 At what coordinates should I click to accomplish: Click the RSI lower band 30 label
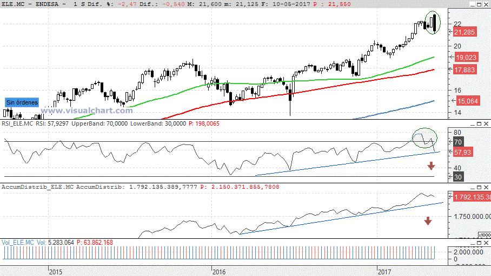458,177
